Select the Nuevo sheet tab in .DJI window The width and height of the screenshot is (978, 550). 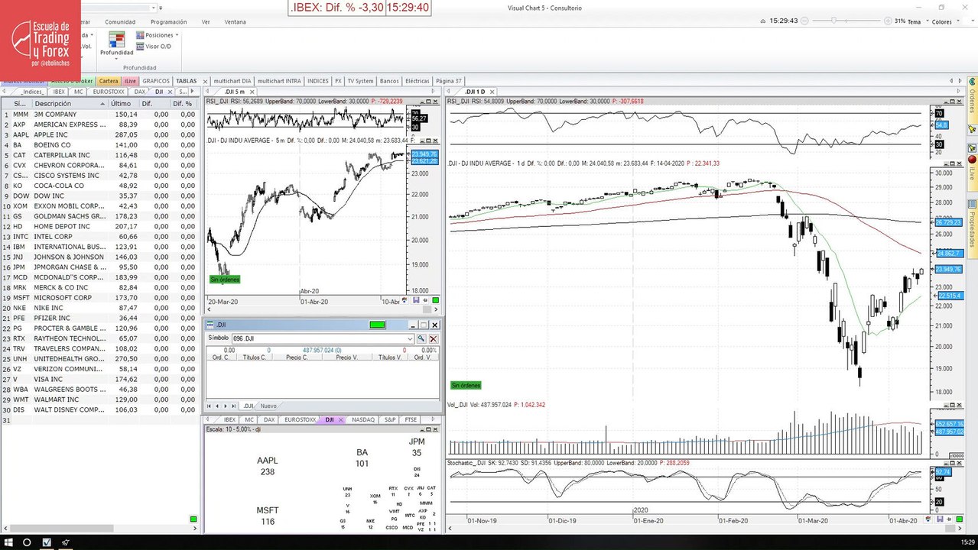point(268,406)
